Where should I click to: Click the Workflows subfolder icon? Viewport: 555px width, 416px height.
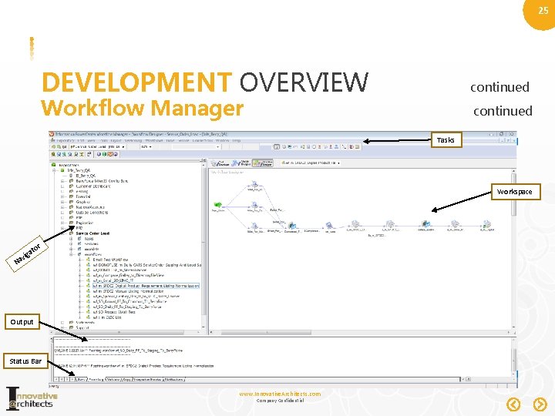point(79,254)
